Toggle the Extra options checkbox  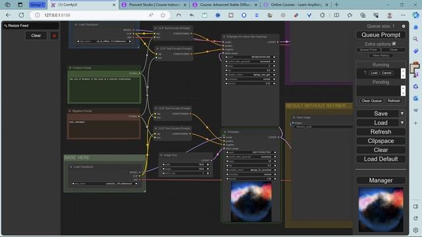point(394,43)
